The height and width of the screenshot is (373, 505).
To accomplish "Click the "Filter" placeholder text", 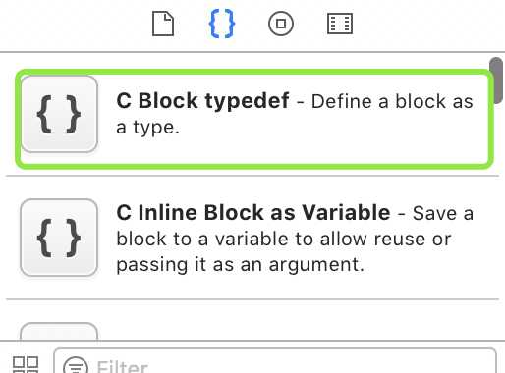I will click(x=123, y=366).
